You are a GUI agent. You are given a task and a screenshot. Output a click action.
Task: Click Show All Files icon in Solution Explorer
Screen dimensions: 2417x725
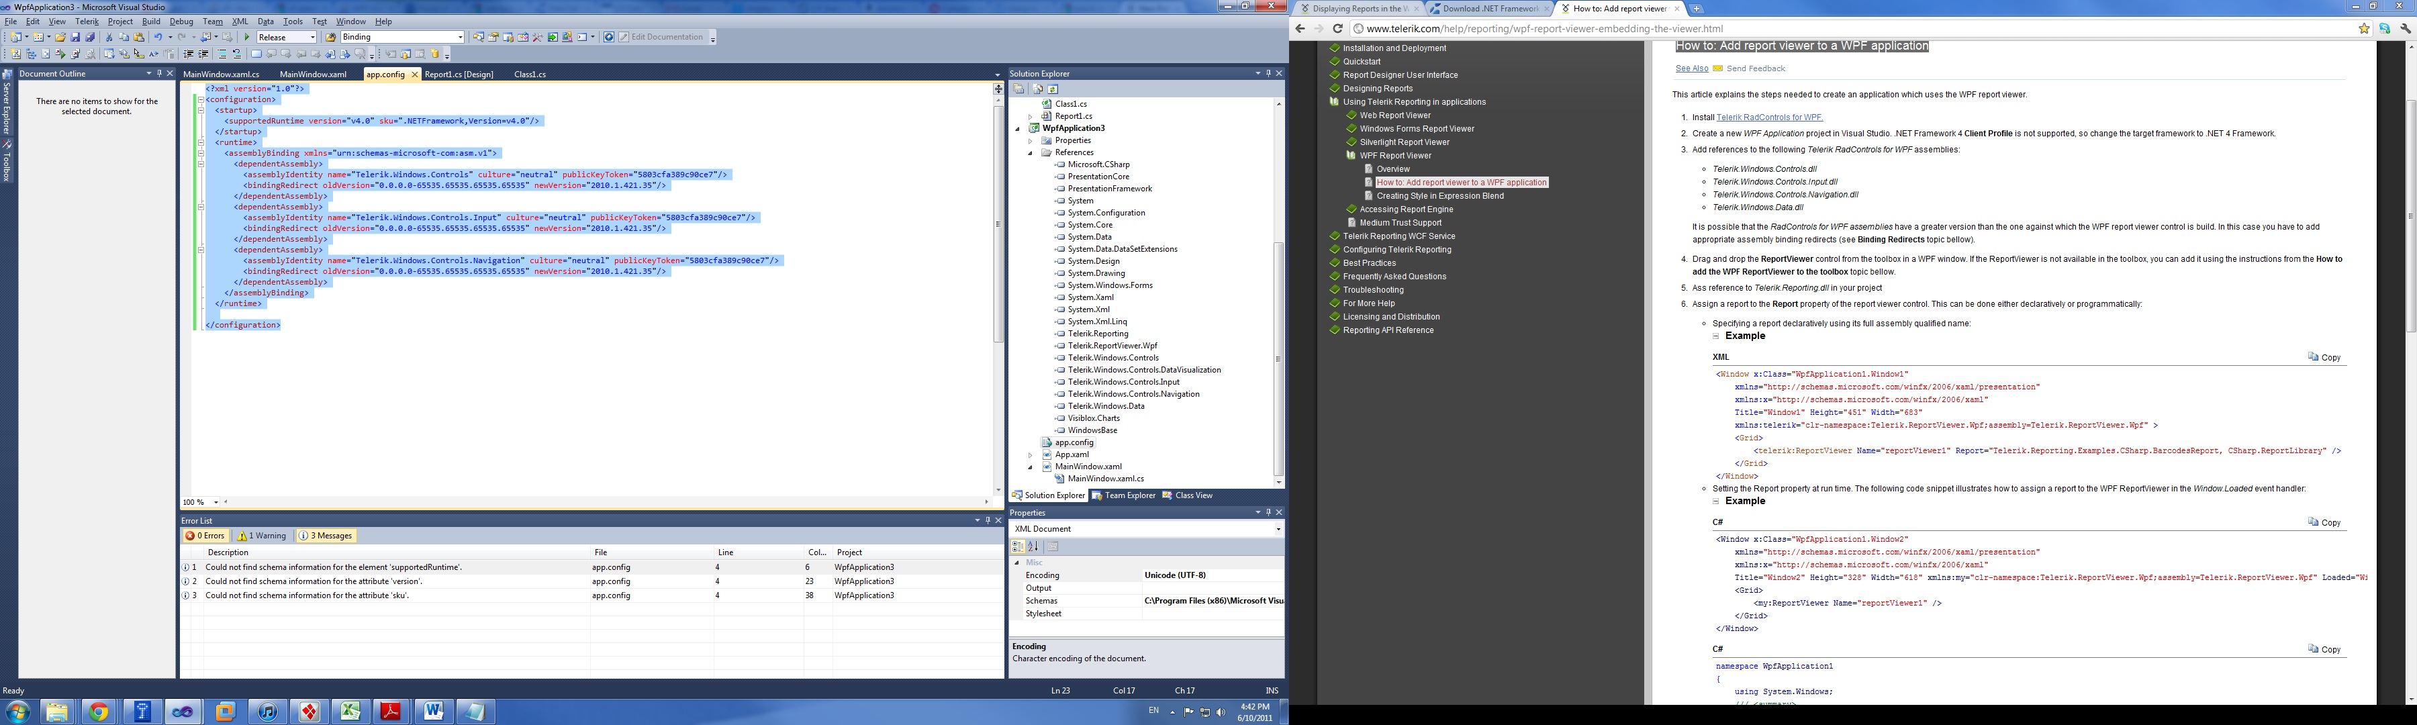[x=1038, y=89]
